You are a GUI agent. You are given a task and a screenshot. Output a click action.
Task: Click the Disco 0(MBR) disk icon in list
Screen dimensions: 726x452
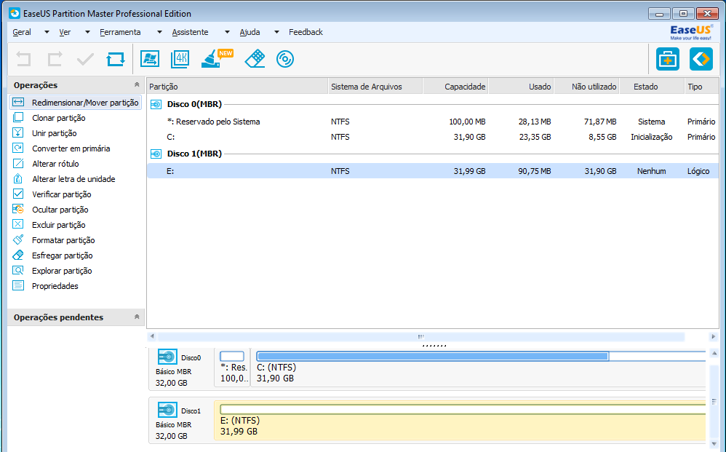[156, 105]
